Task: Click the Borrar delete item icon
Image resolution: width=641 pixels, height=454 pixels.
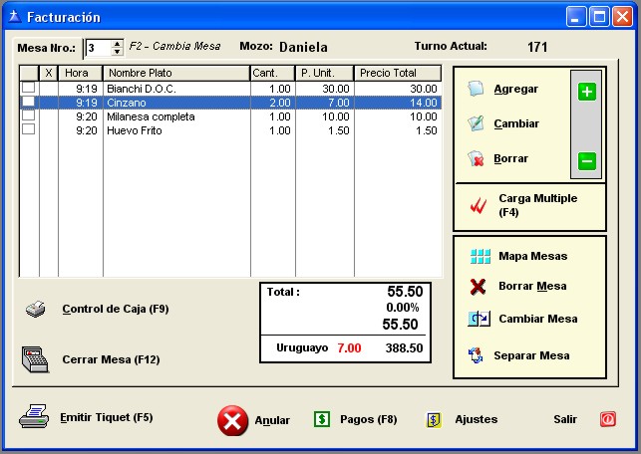Action: (477, 159)
